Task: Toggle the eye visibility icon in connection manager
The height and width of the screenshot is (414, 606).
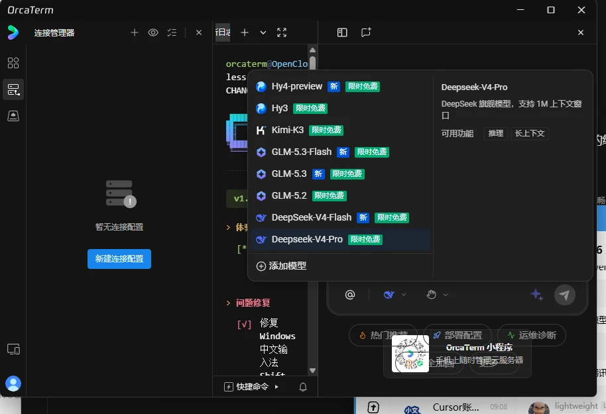Action: (153, 32)
